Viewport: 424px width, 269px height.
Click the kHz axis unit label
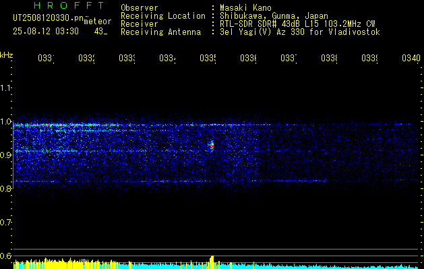click(6, 55)
